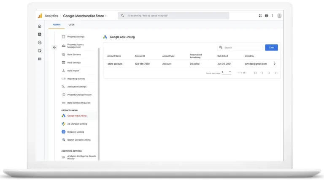Open the Explore icon in left rail

click(x=40, y=43)
